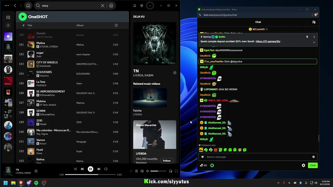Screen dimensions: 333x187
Task: Collapse pinned message with chevron
Action: tap(314, 42)
